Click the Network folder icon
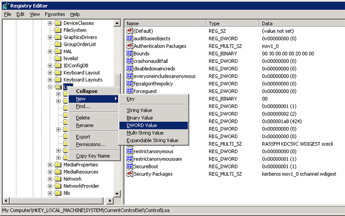The image size is (345, 216). [58, 179]
